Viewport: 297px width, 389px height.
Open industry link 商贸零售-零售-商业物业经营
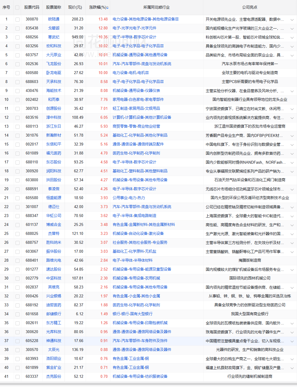(x=136, y=126)
